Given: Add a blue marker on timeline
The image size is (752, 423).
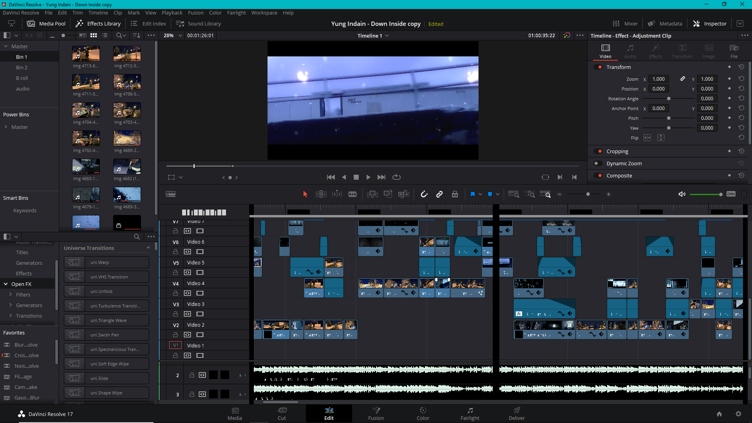Looking at the screenshot, I should (490, 194).
